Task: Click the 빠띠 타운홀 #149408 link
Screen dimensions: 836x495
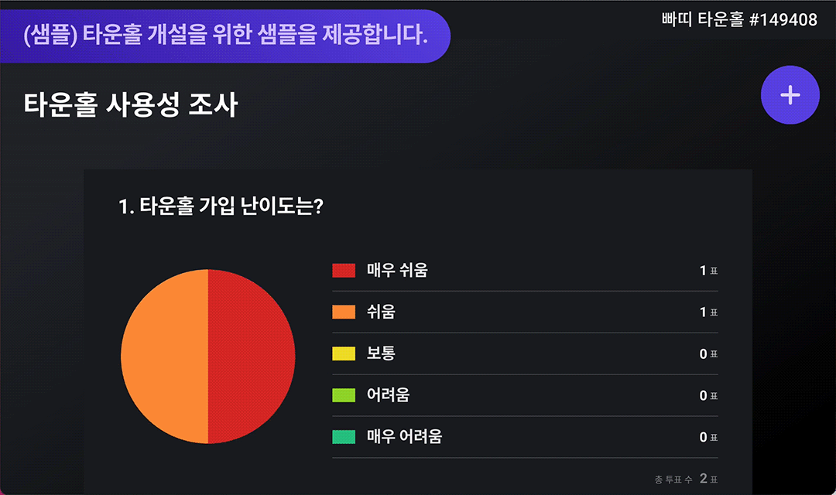Action: [x=739, y=19]
